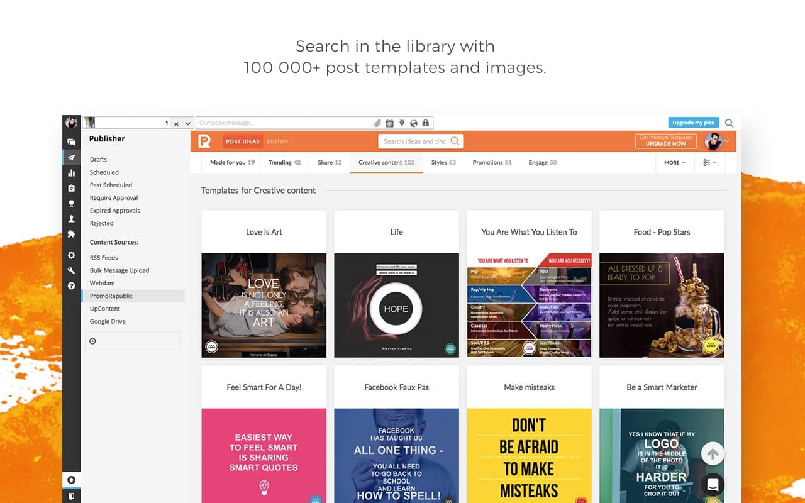Switch to the Promotions tab
This screenshot has width=805, height=503.
coord(492,163)
